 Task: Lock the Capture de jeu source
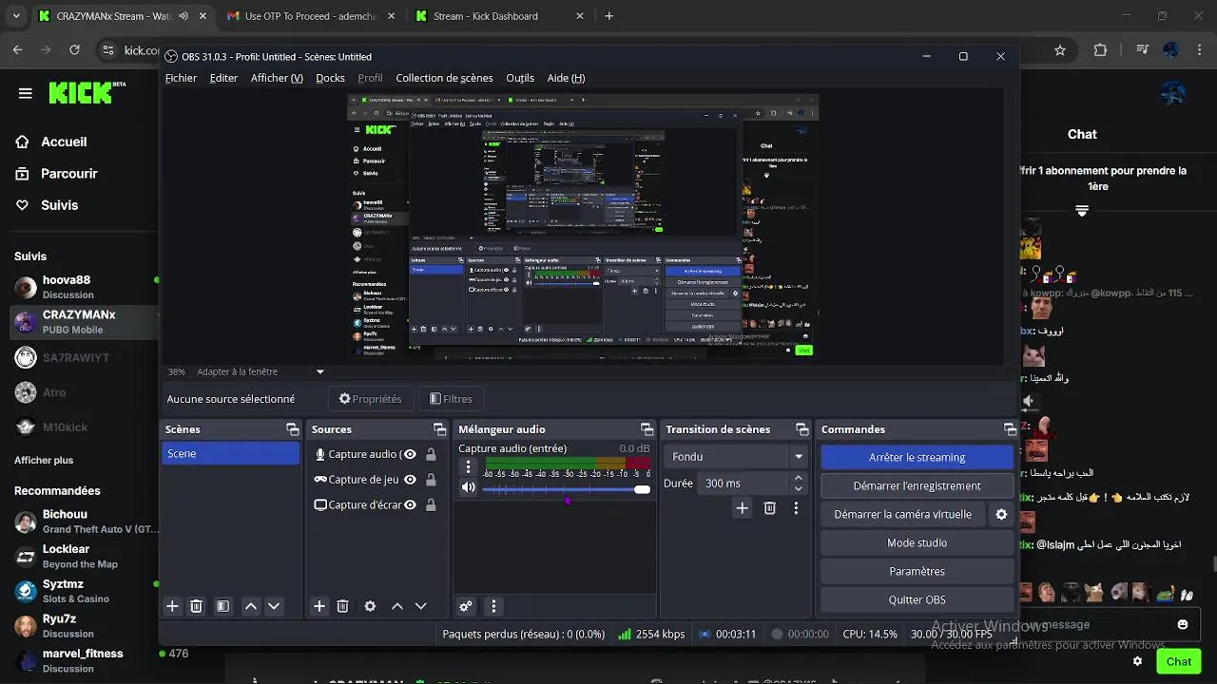[432, 480]
